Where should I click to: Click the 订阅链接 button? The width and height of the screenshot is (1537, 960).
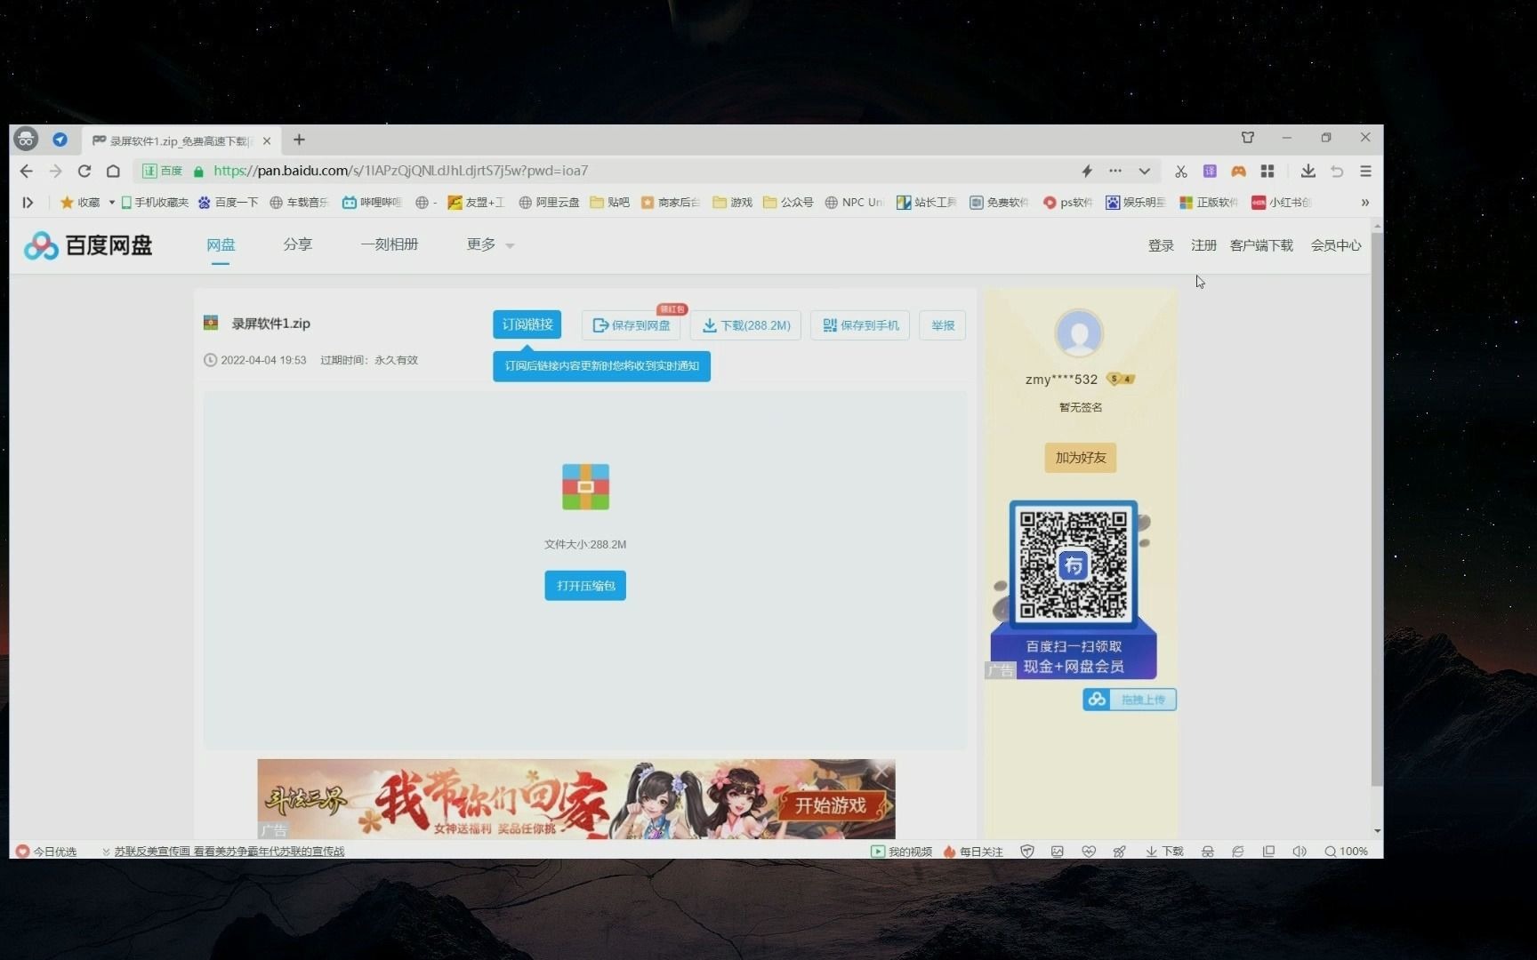pos(527,324)
